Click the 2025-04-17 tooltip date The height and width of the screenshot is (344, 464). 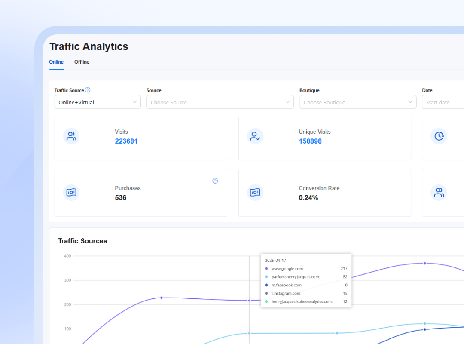coord(275,261)
